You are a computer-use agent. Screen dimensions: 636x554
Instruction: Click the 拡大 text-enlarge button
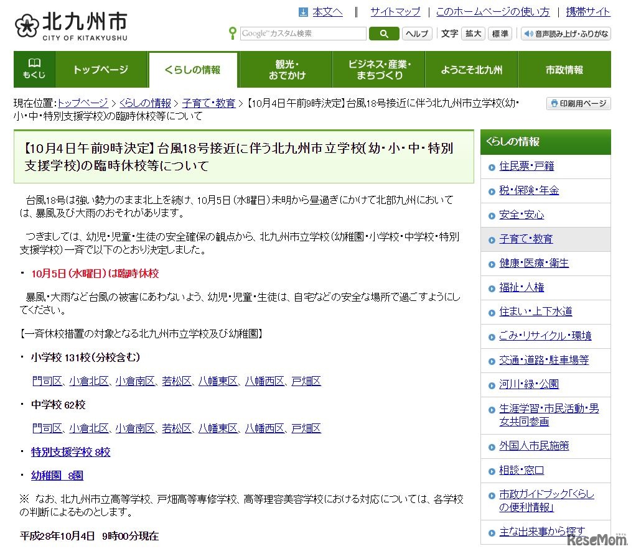[x=472, y=34]
